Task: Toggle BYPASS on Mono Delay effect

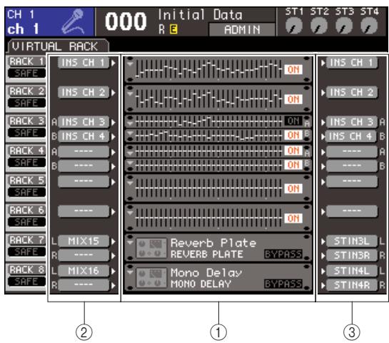Action: (x=283, y=284)
